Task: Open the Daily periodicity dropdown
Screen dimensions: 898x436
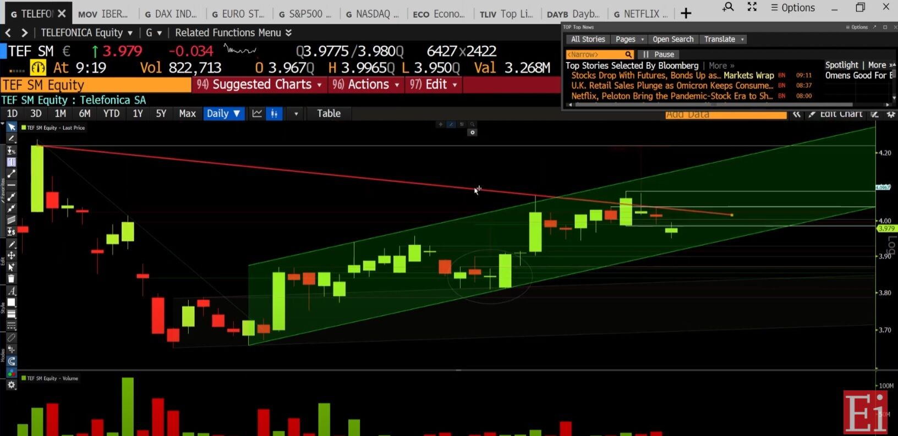Action: click(223, 113)
